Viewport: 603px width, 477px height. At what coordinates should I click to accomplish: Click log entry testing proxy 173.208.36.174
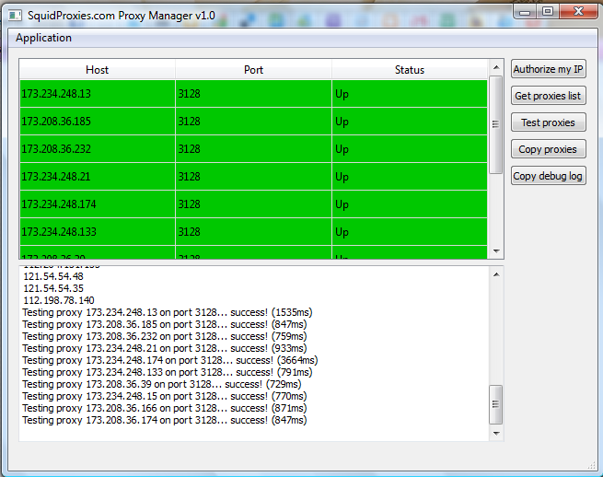pyautogui.click(x=165, y=420)
